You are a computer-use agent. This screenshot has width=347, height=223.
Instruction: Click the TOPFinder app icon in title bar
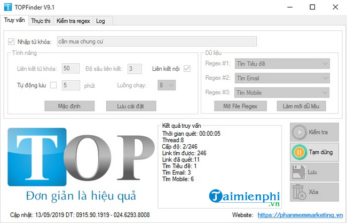(8, 7)
